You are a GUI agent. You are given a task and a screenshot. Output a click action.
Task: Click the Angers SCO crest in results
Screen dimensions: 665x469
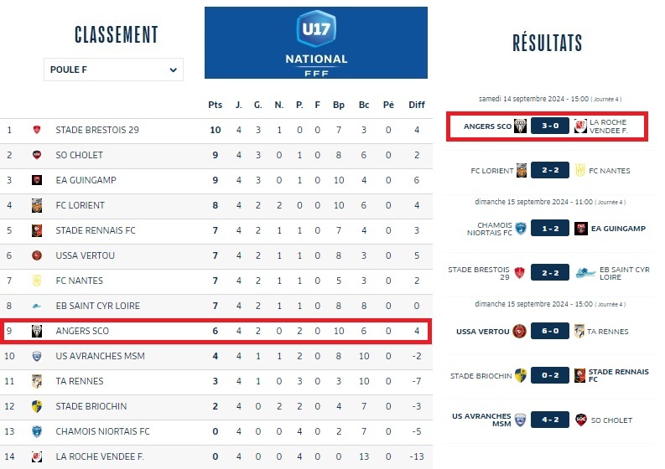pos(520,126)
